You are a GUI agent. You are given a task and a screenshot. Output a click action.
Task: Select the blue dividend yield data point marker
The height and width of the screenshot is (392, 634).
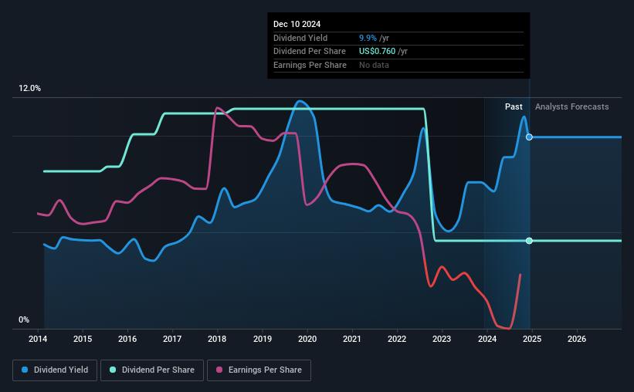pos(529,137)
